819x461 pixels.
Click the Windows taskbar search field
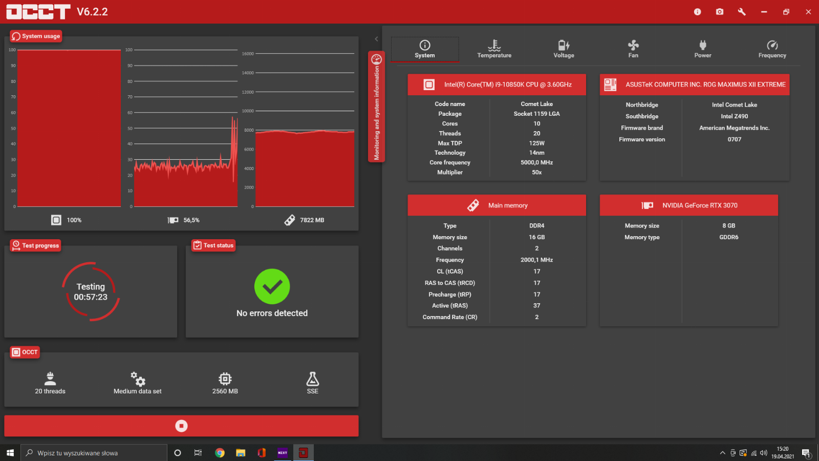[x=94, y=453]
